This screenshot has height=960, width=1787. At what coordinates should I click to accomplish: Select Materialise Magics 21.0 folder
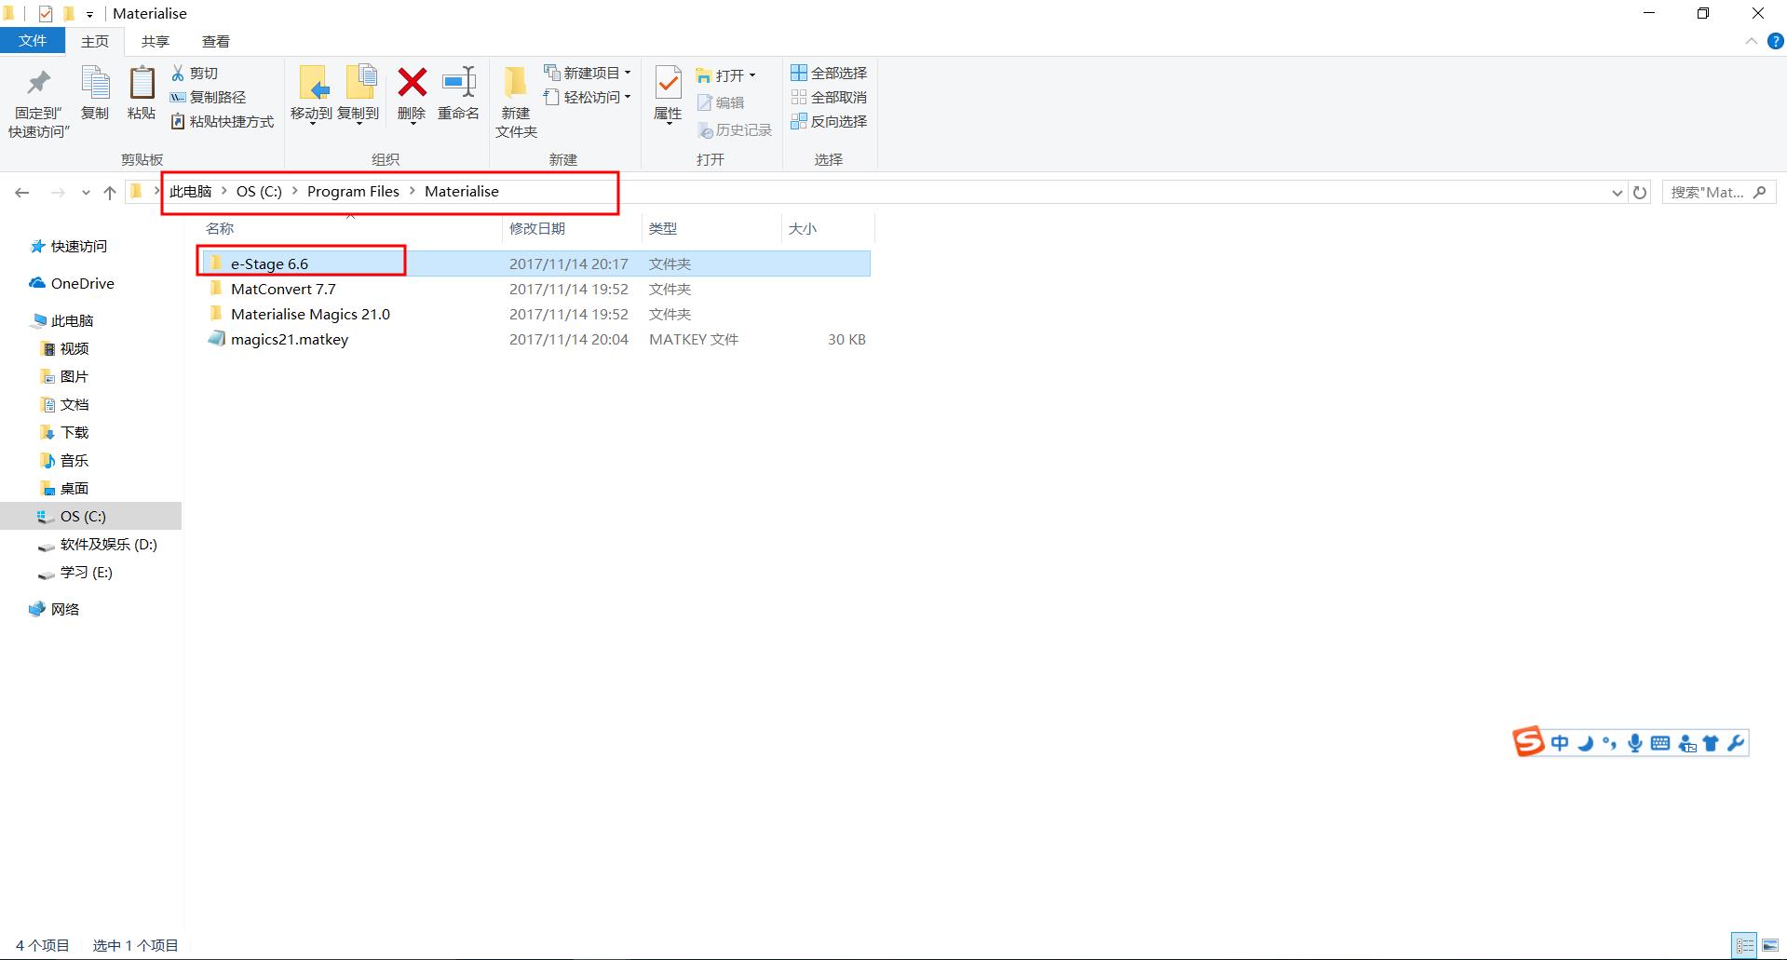coord(310,314)
